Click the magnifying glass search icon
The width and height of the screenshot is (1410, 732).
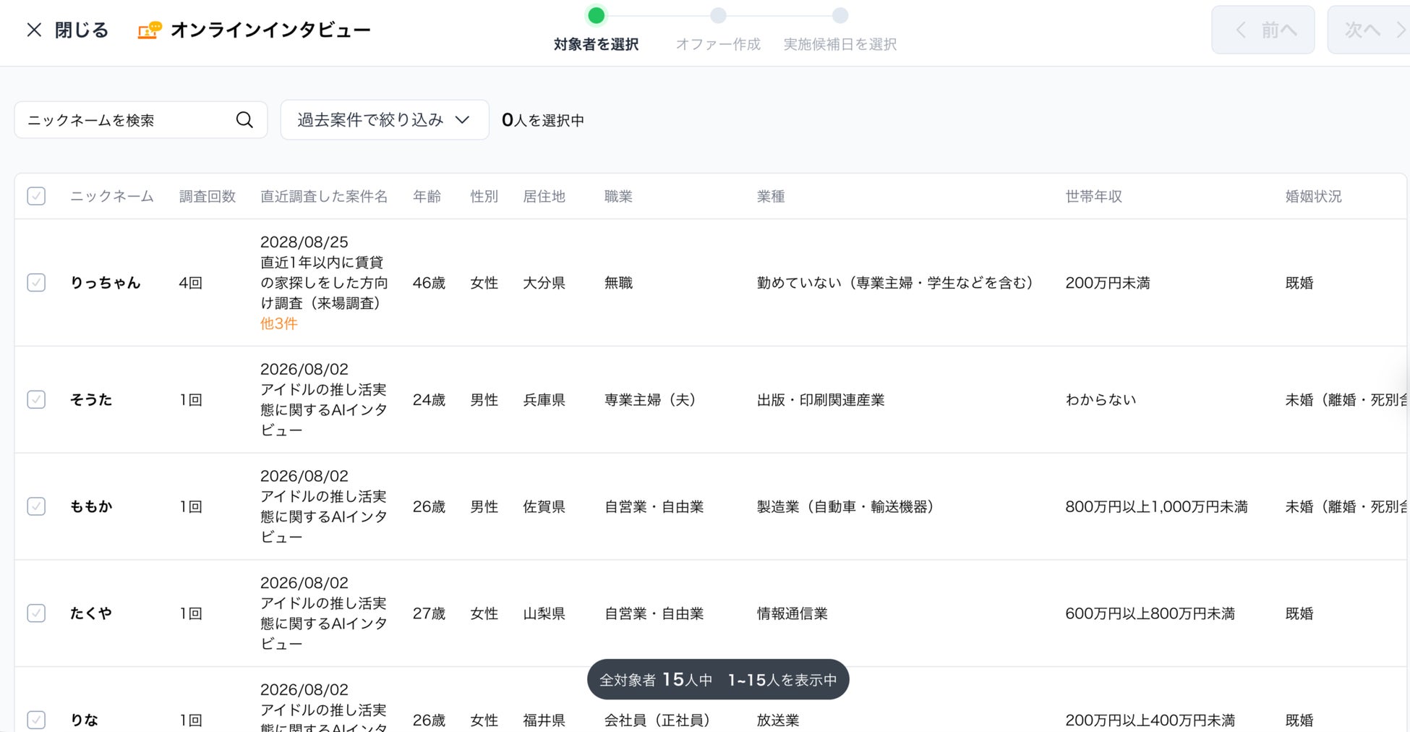point(244,120)
